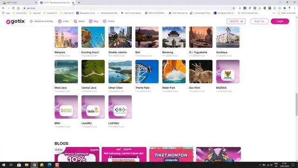Open the Apps bookmarks shortcut
Screen dimensions: 298x168
tap(6, 13)
